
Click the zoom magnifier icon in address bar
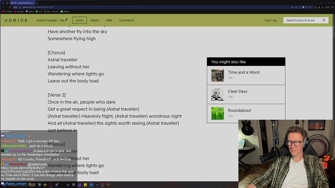point(293,7)
